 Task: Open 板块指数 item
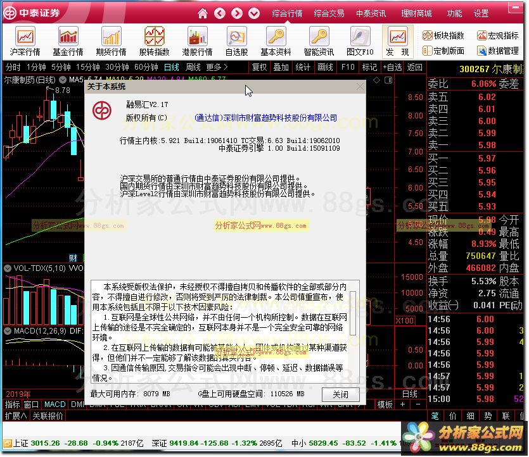point(443,35)
